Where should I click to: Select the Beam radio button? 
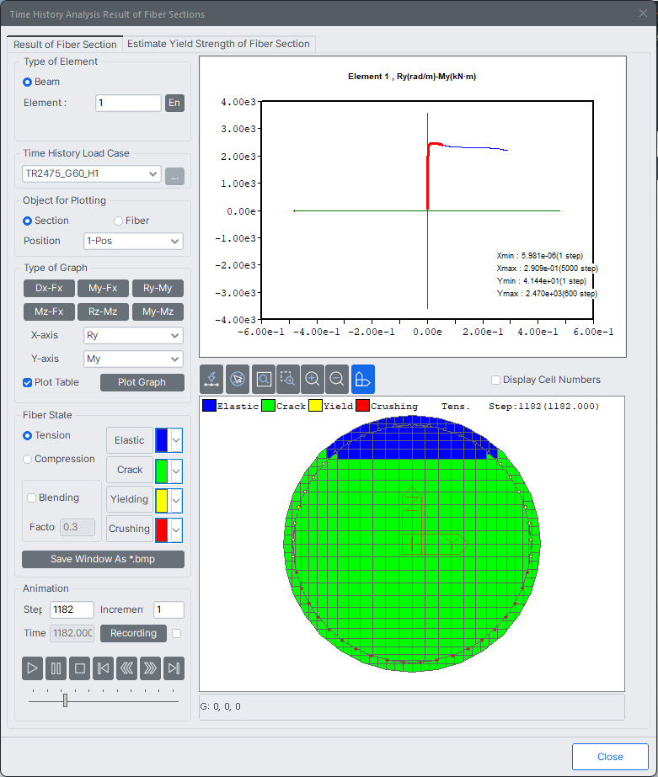pyautogui.click(x=27, y=82)
